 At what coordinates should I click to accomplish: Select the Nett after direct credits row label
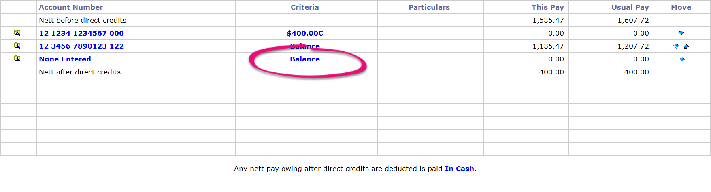point(80,72)
